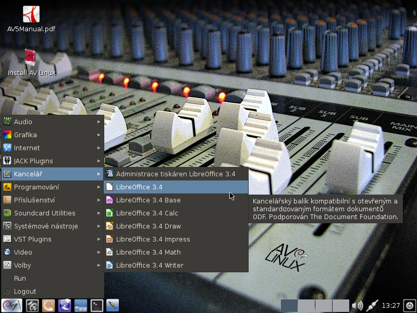Viewport: 417px width, 313px height.
Task: Select LibreOffice 3.4 Draw entry
Action: pos(149,226)
